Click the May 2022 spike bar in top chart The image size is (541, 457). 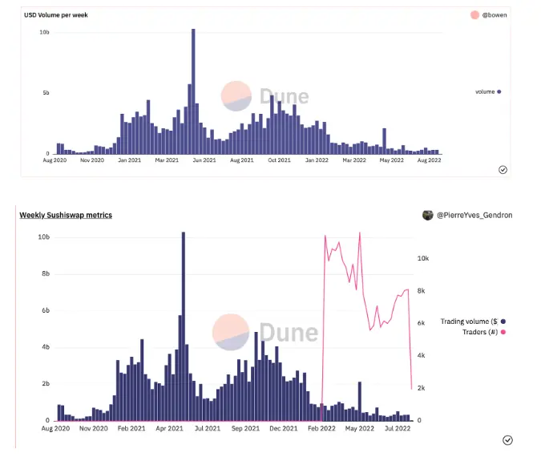coord(385,141)
